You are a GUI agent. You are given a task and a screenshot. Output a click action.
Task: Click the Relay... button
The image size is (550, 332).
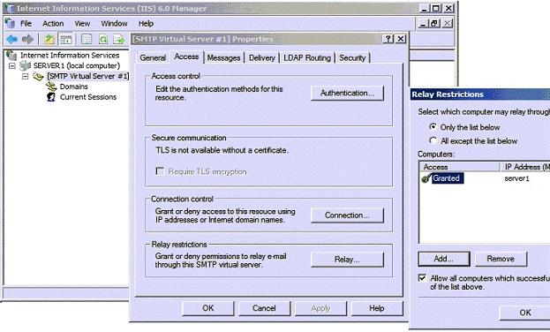347,260
